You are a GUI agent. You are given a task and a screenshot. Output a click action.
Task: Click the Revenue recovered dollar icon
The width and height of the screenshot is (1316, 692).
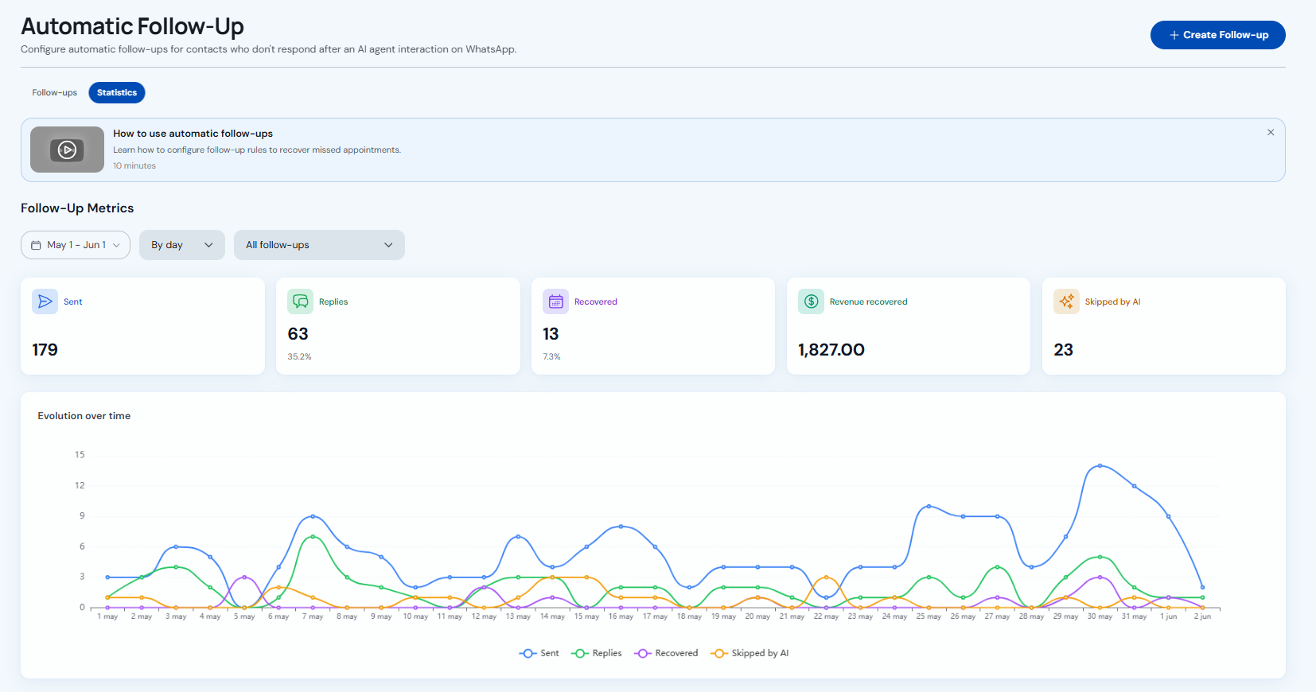(x=812, y=301)
